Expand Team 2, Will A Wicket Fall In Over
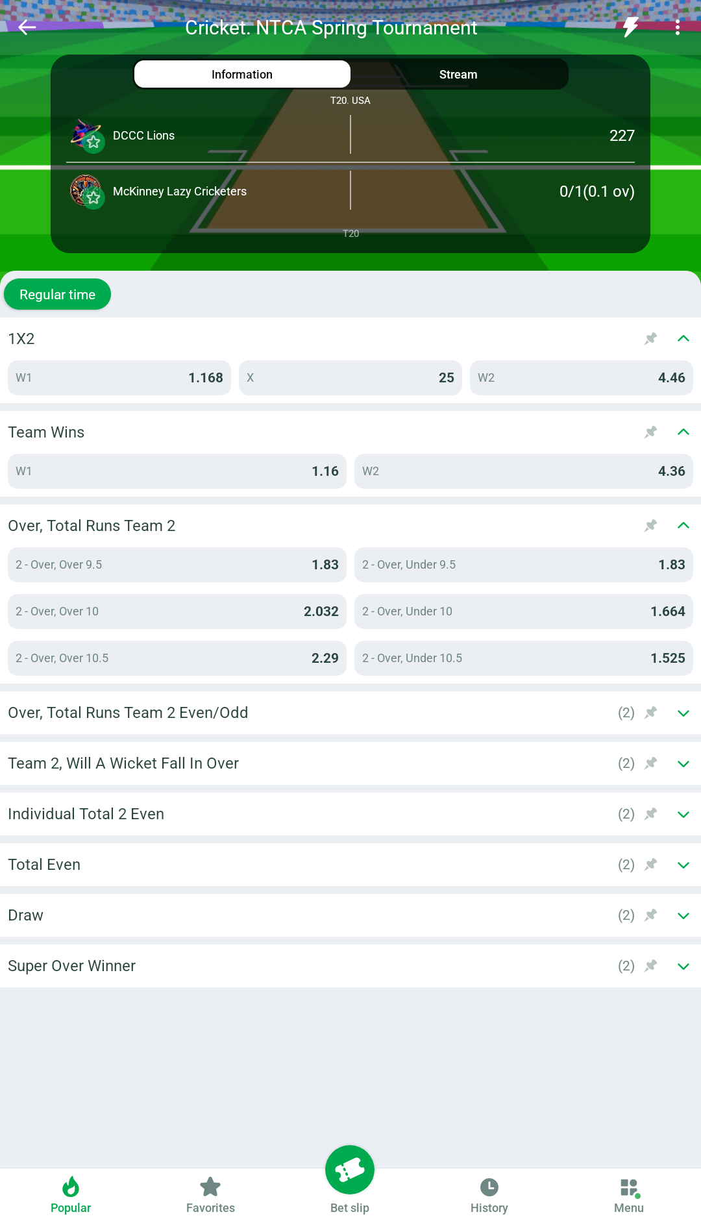 [x=683, y=763]
